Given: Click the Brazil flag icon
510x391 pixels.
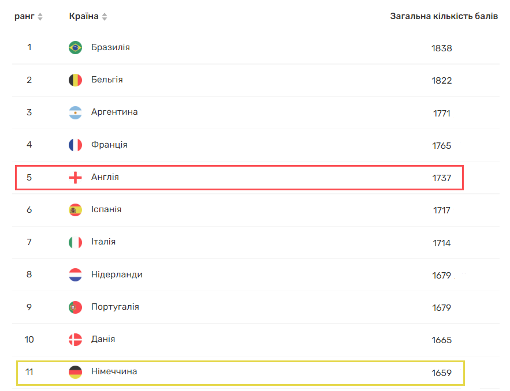Looking at the screenshot, I should coord(75,48).
